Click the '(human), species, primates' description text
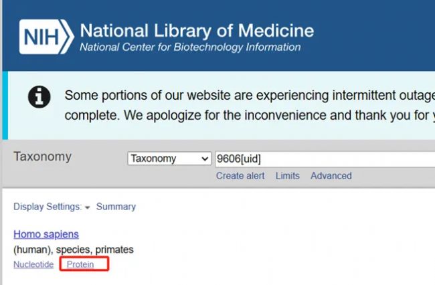This screenshot has width=435, height=285. (x=74, y=250)
